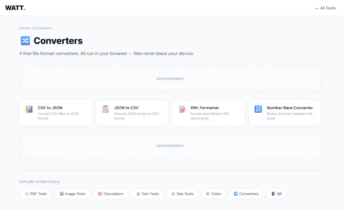Click Color palette icon
The height and width of the screenshot is (210, 344).
pos(208,194)
